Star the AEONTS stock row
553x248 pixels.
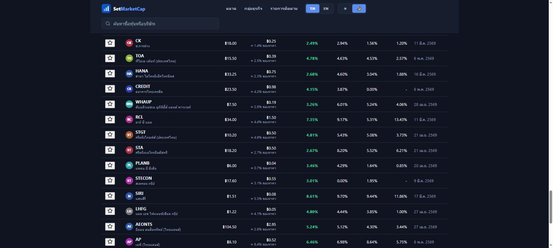tap(110, 227)
